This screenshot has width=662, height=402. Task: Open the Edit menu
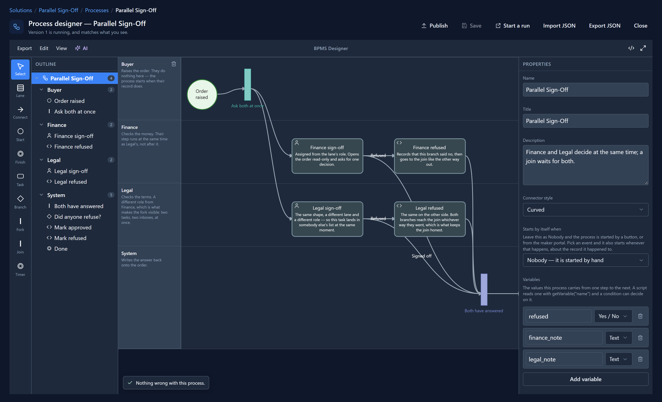44,48
